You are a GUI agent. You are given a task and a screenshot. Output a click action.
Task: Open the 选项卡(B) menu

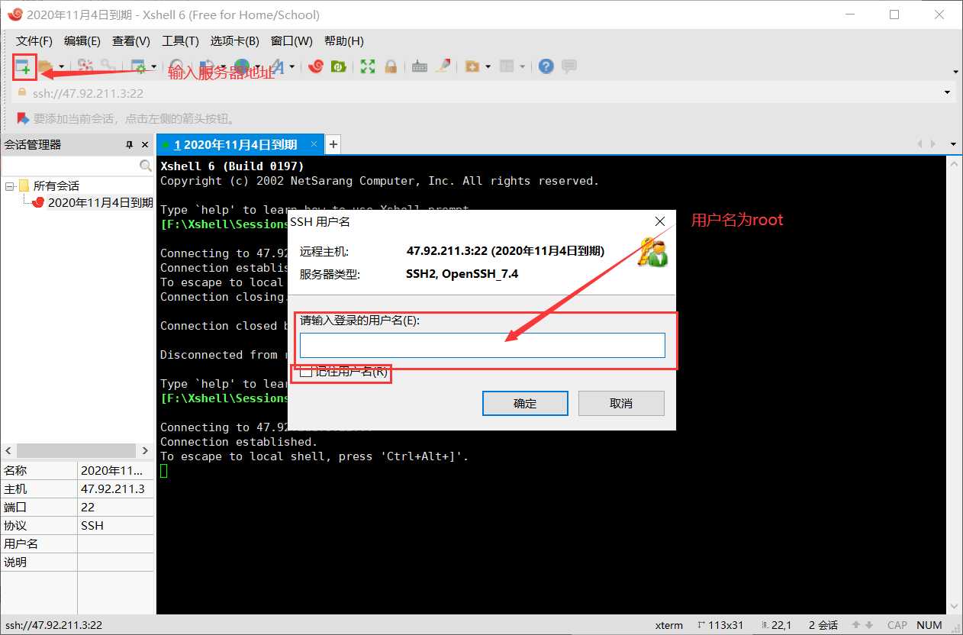pos(234,41)
